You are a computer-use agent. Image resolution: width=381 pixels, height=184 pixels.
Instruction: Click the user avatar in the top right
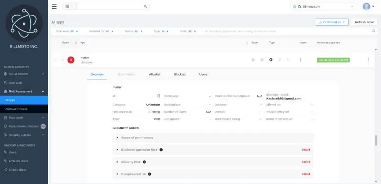[366, 7]
